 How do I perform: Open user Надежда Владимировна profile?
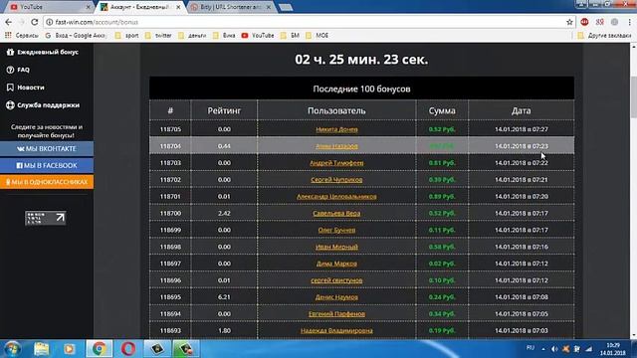336,330
